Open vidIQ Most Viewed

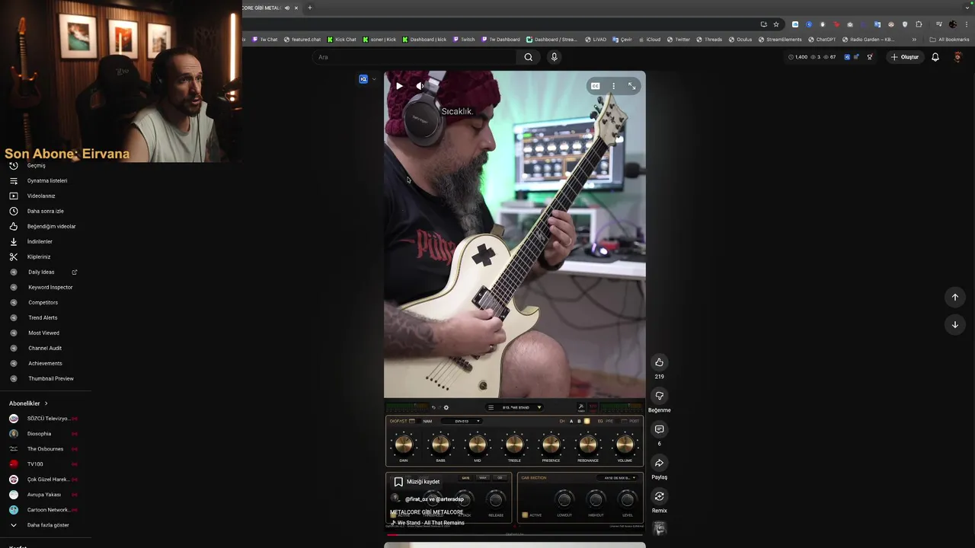[x=46, y=333]
